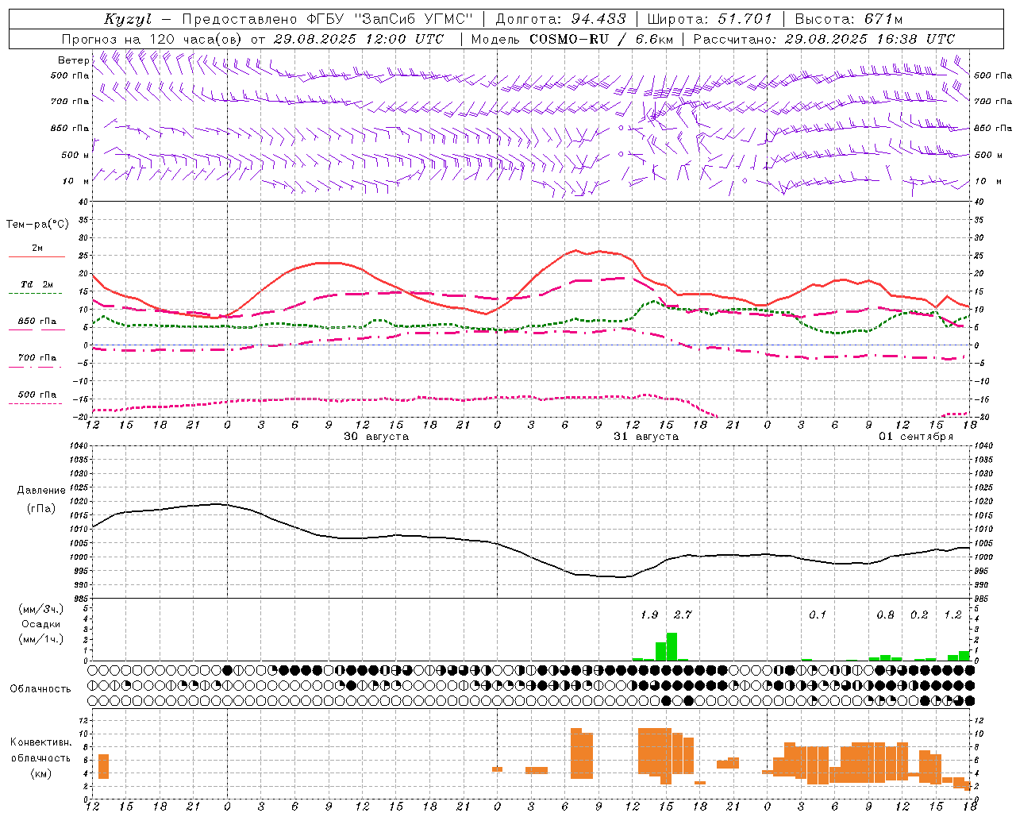Click the 'Конвективн.' convective cloud label

tap(41, 742)
